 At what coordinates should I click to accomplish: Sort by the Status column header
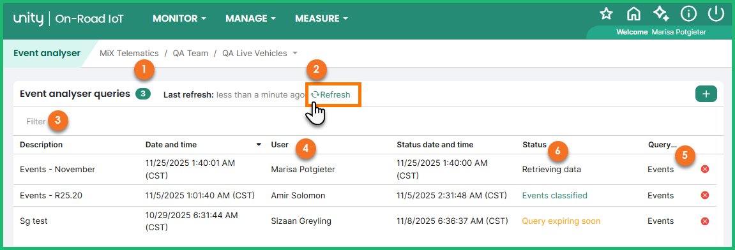click(x=534, y=145)
